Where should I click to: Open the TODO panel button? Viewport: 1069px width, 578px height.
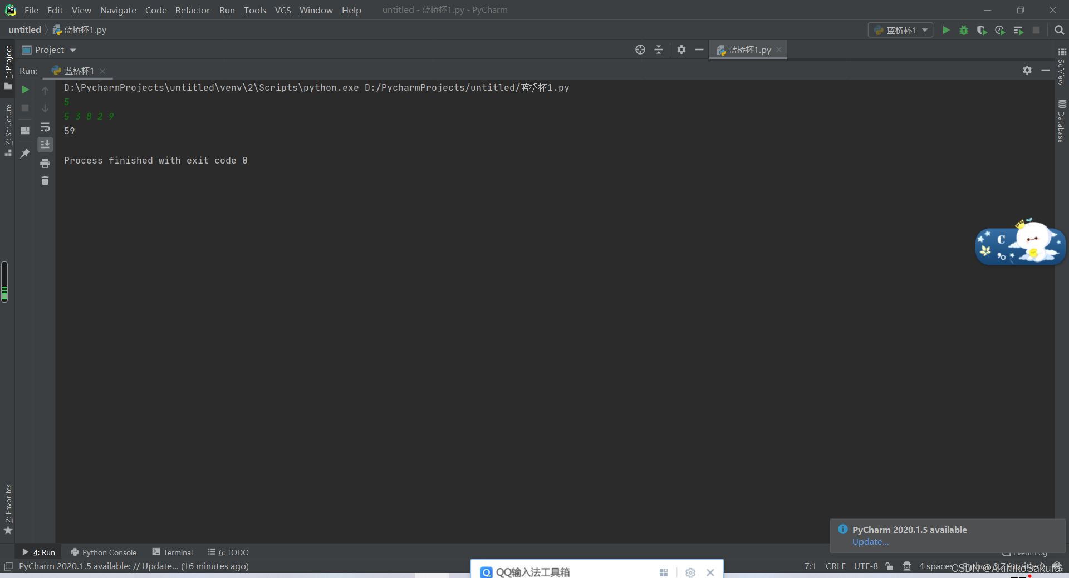point(233,552)
